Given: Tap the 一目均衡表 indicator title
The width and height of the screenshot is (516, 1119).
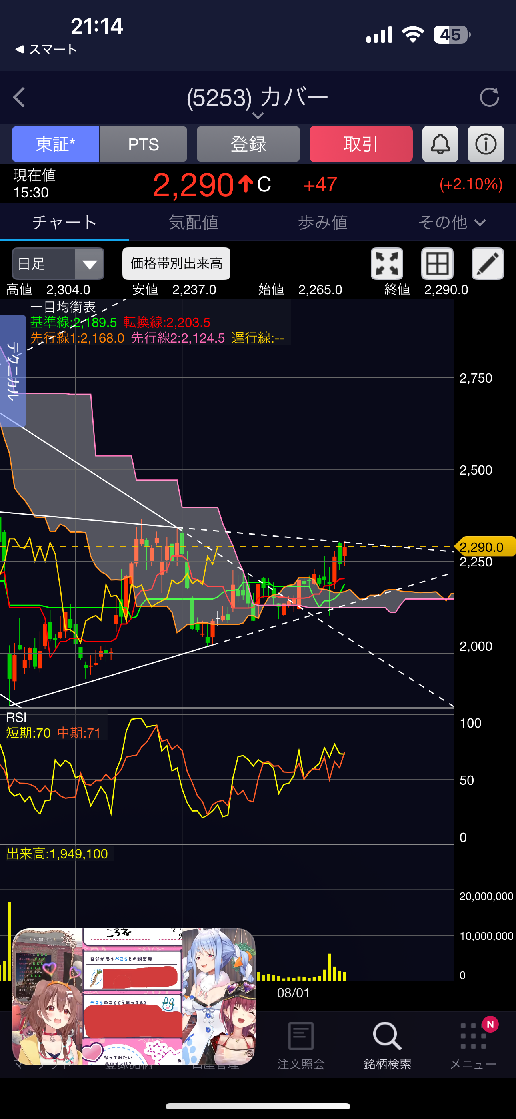Looking at the screenshot, I should [63, 307].
